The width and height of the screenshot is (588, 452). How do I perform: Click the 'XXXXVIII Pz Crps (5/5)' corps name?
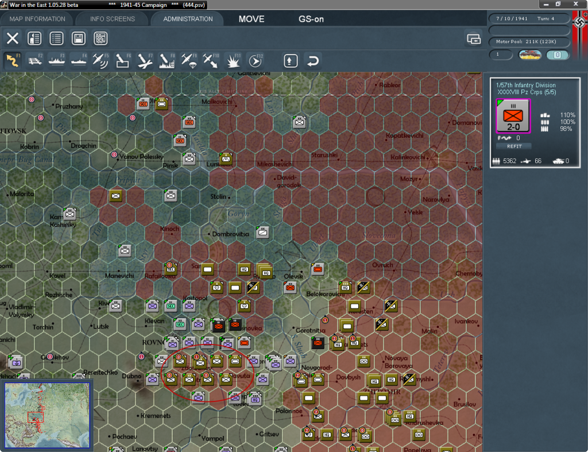pyautogui.click(x=527, y=92)
